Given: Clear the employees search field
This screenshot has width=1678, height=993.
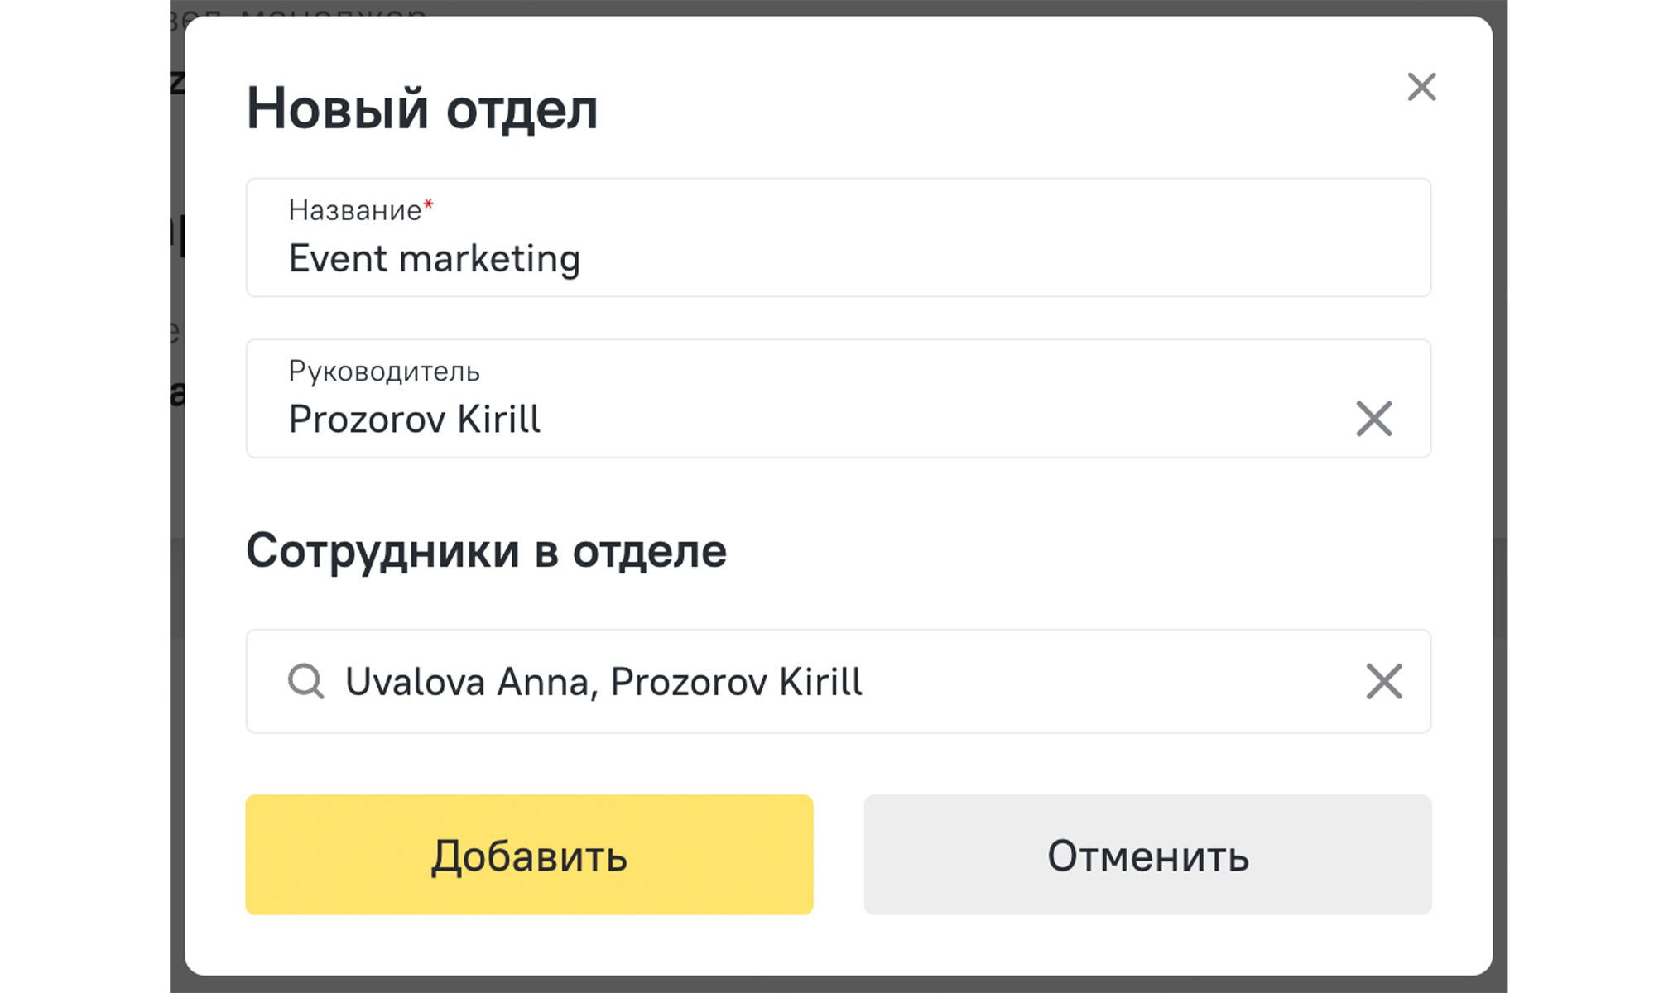Looking at the screenshot, I should (1383, 682).
